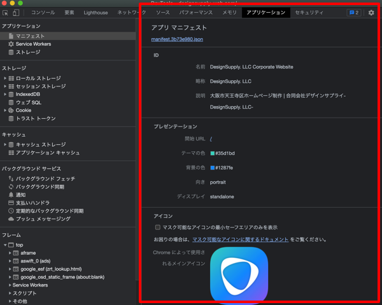The width and height of the screenshot is (382, 305).
Task: Expand the Scripts node under Frames
Action: 10,293
